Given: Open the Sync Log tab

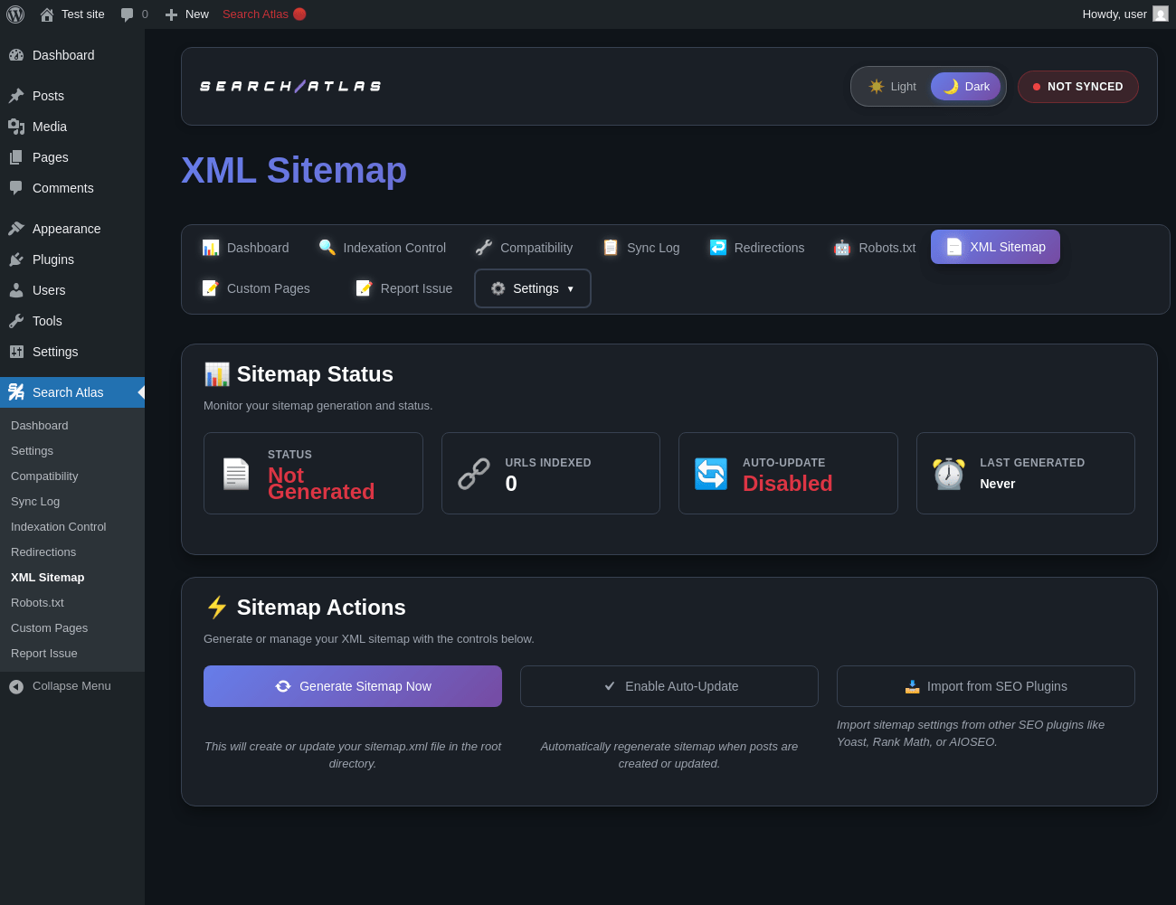Looking at the screenshot, I should pyautogui.click(x=640, y=248).
